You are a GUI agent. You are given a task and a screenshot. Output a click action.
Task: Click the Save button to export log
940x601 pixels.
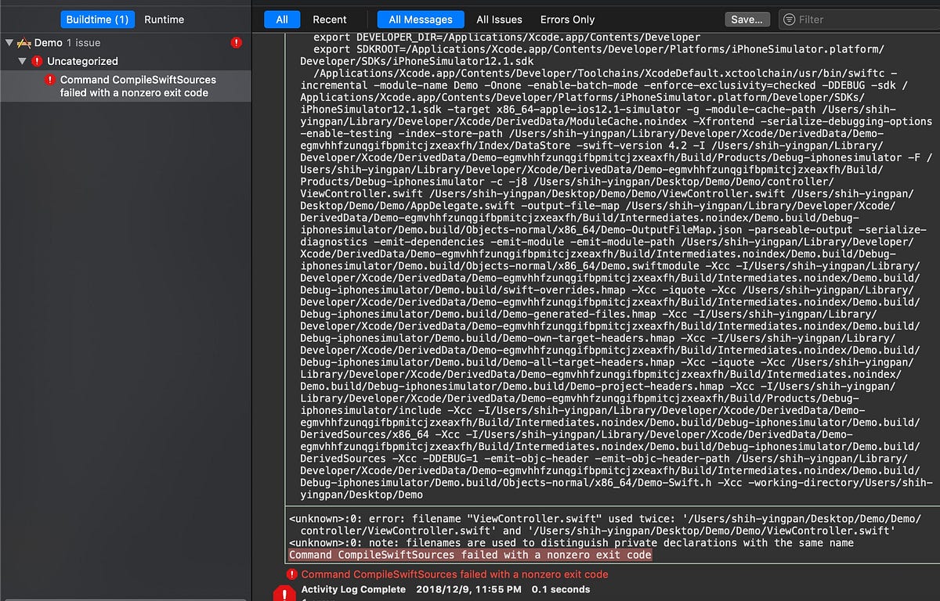click(x=746, y=19)
